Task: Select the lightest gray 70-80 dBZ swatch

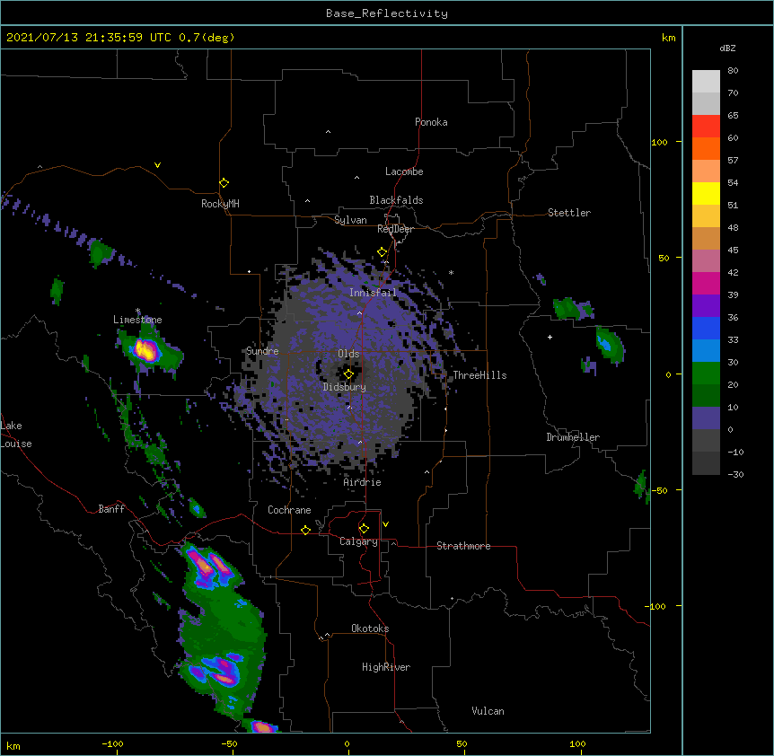Action: click(706, 82)
